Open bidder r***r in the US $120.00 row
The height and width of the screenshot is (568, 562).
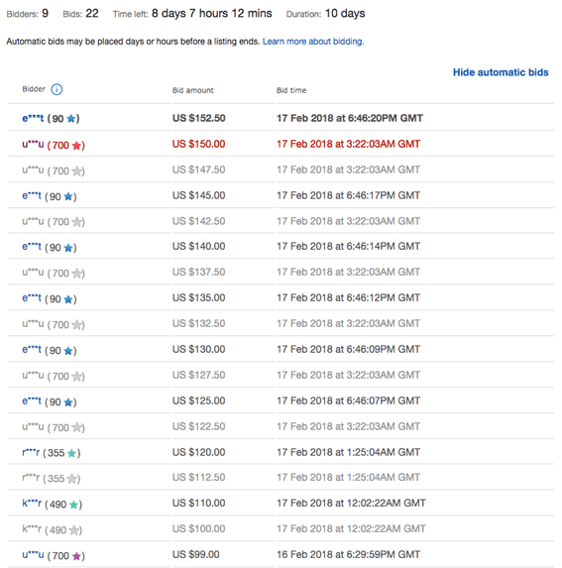tap(31, 452)
